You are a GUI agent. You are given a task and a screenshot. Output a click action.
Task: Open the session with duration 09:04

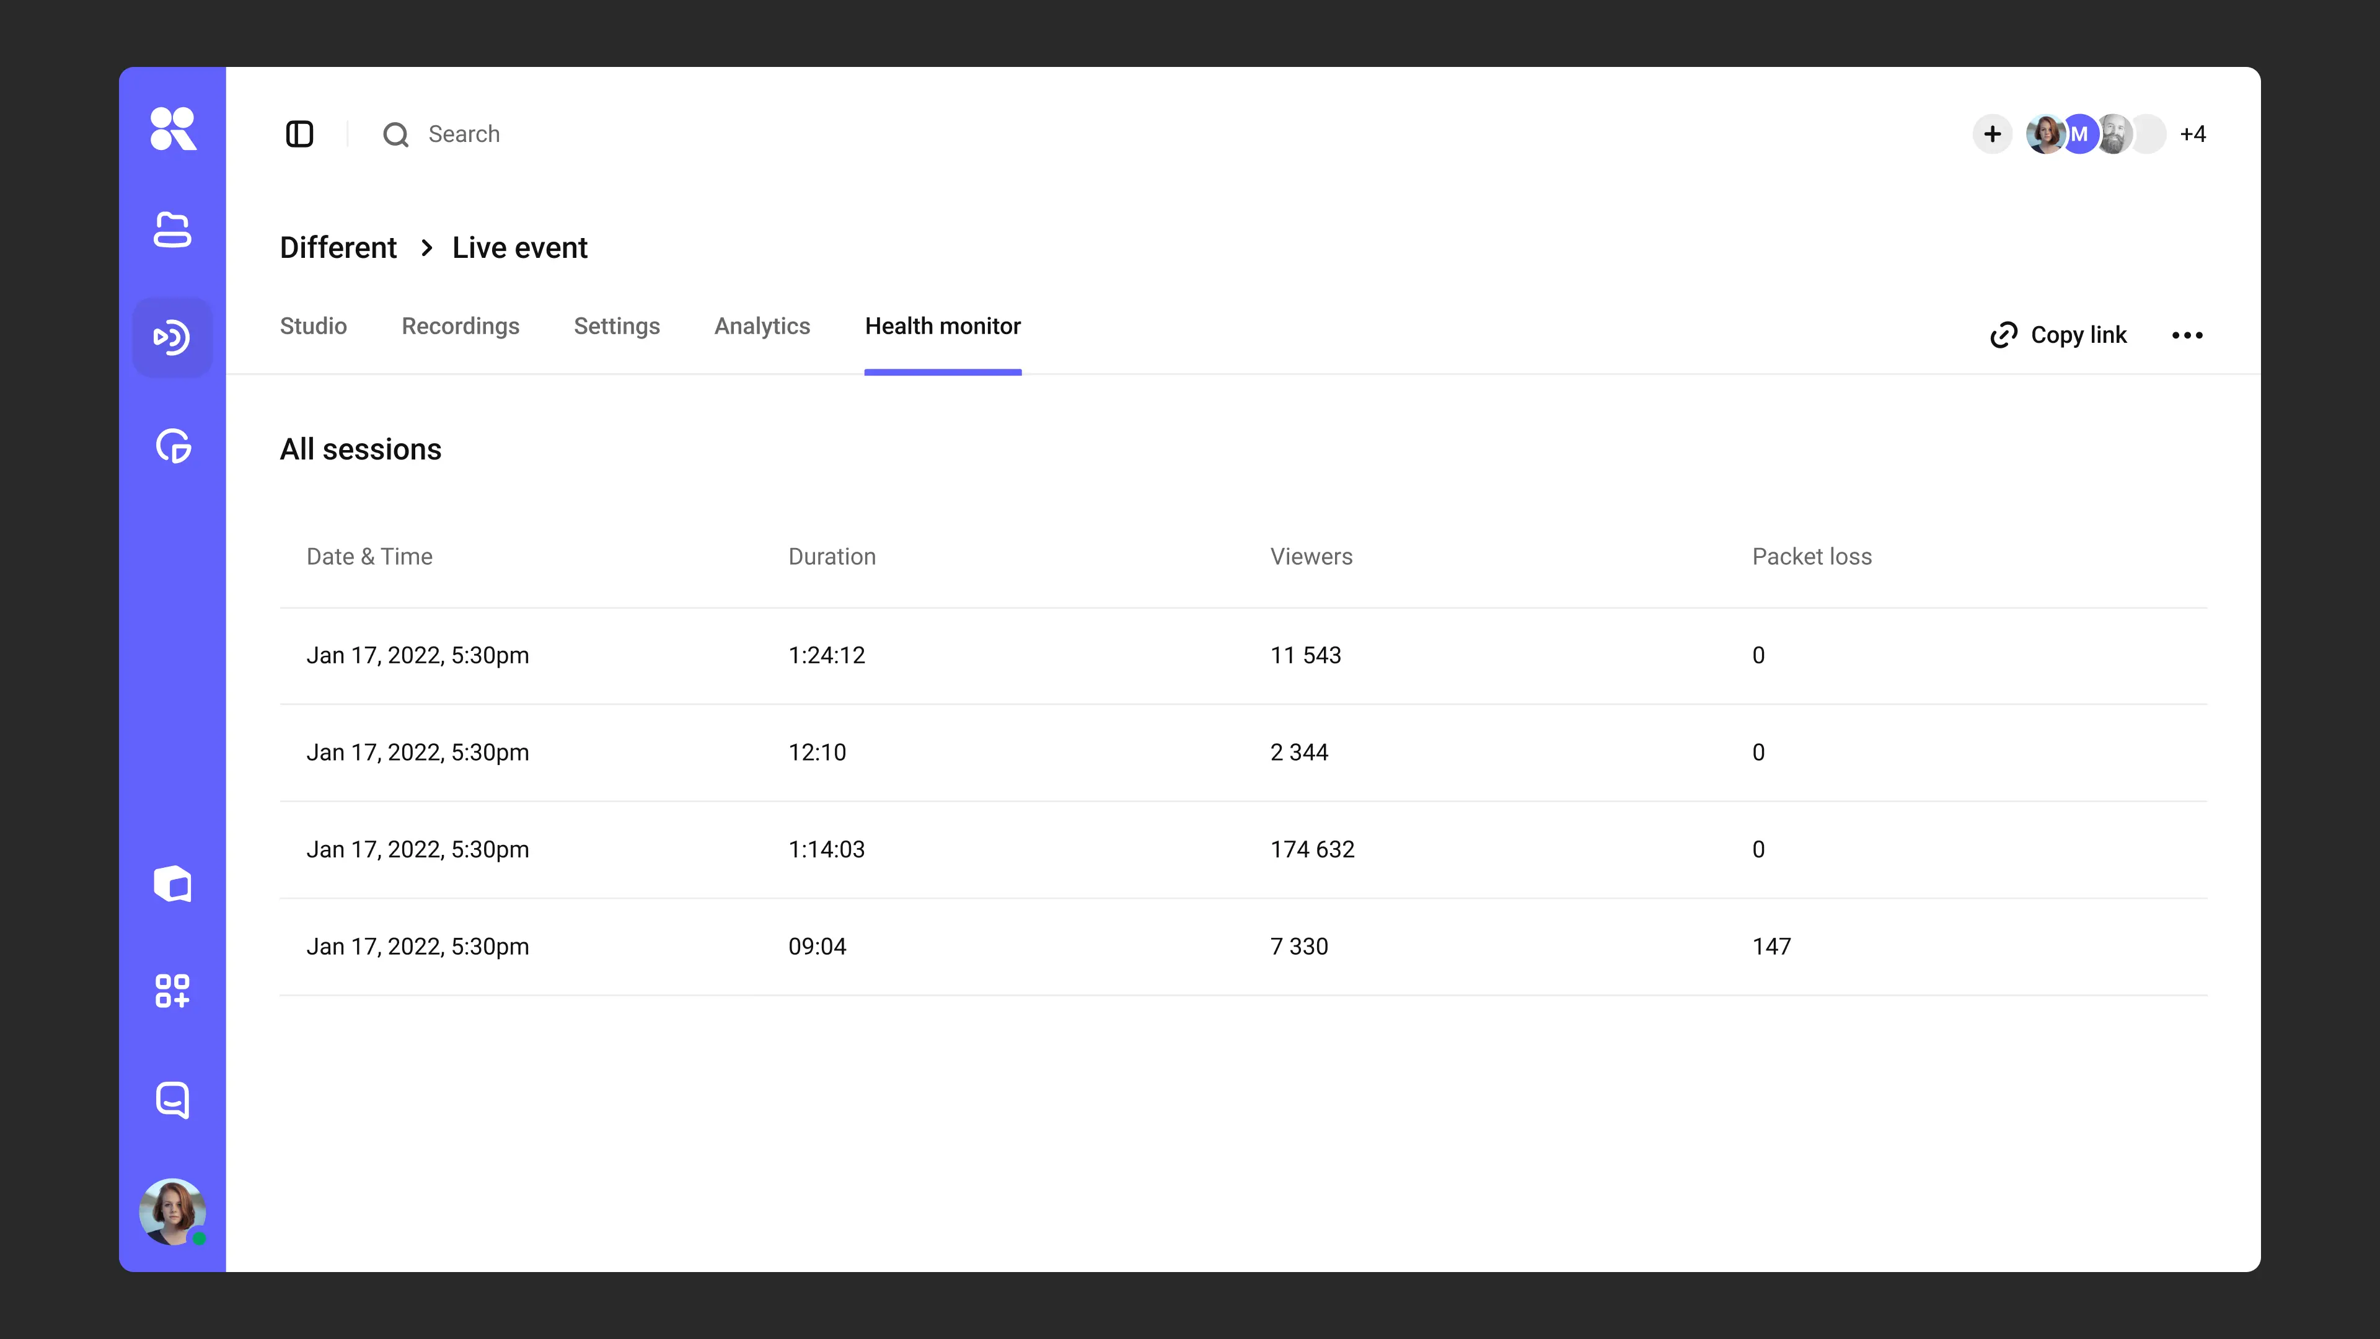click(x=1243, y=946)
